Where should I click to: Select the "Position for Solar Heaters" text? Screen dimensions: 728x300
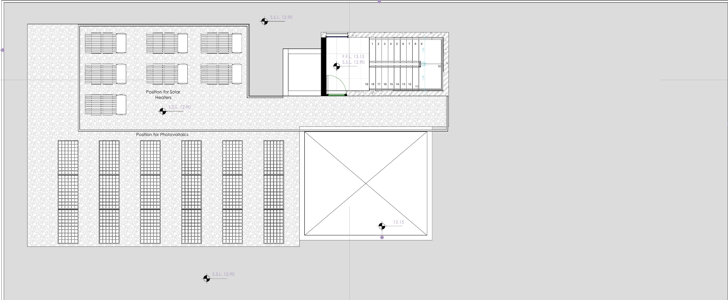pyautogui.click(x=163, y=94)
